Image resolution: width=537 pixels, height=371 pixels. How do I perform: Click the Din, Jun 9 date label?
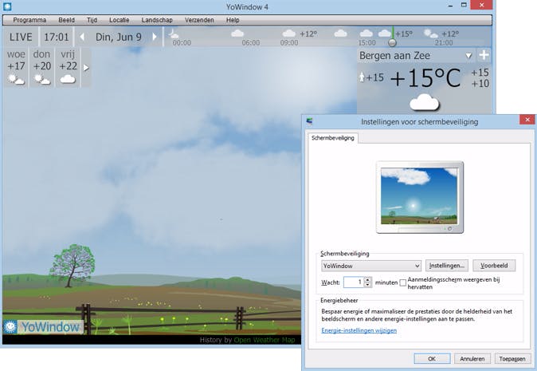click(119, 37)
